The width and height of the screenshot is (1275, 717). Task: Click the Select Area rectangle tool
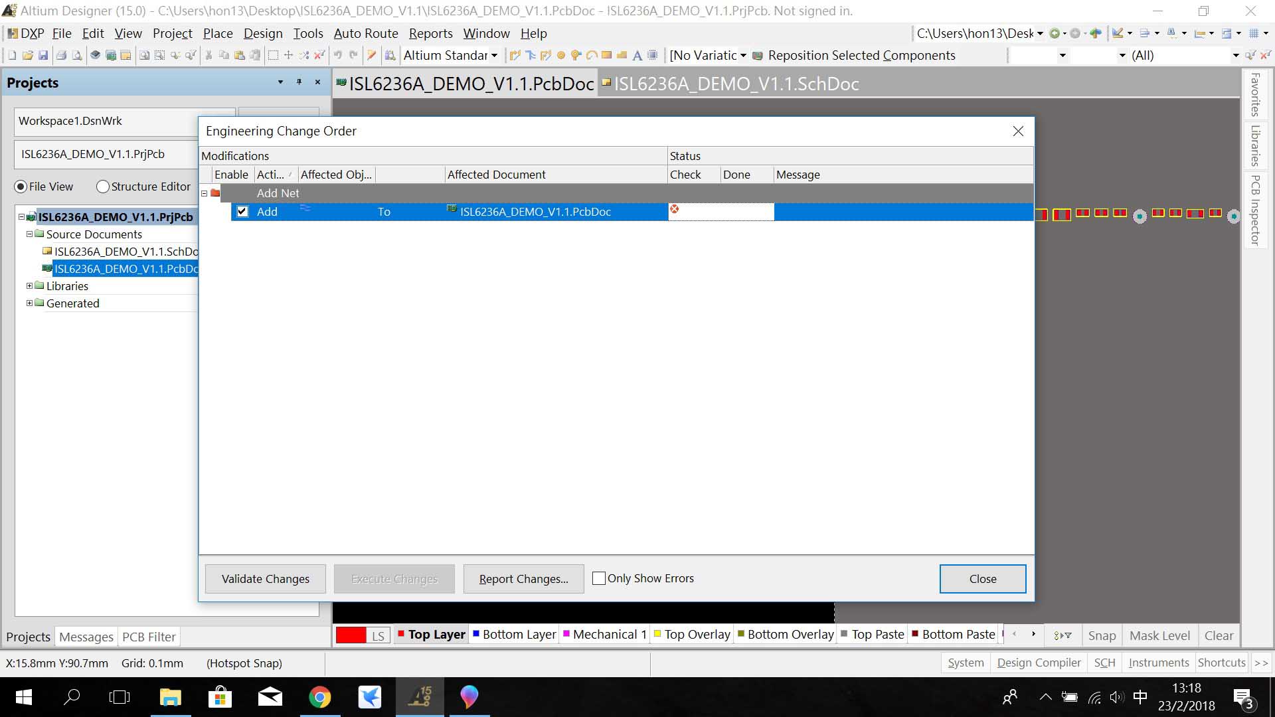(273, 56)
